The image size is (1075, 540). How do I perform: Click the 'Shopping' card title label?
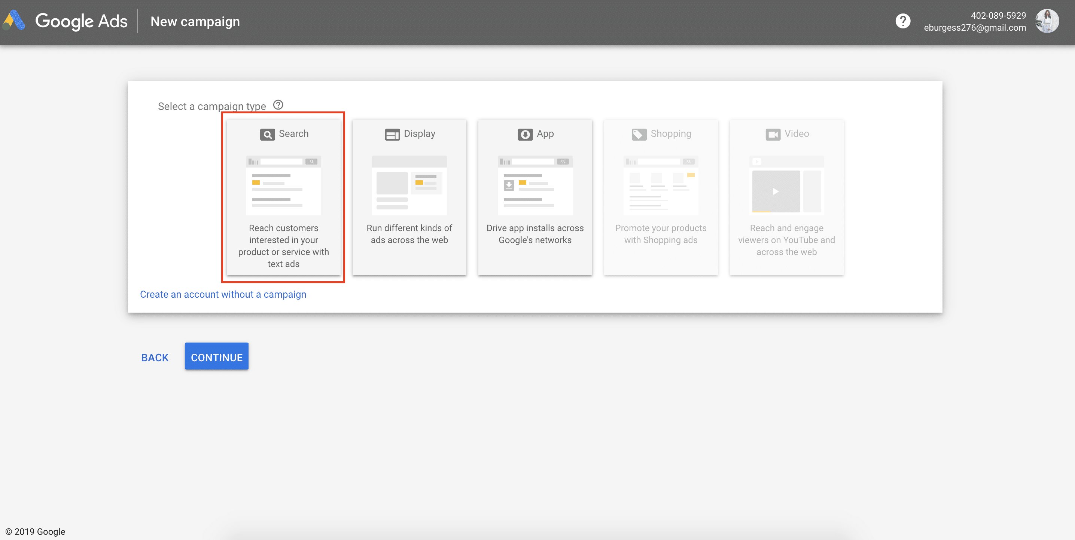pos(671,134)
